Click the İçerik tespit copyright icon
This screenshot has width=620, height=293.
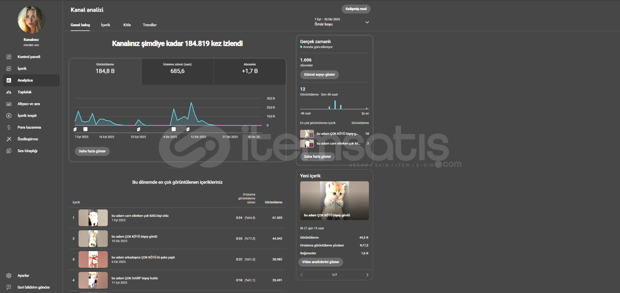[9, 116]
